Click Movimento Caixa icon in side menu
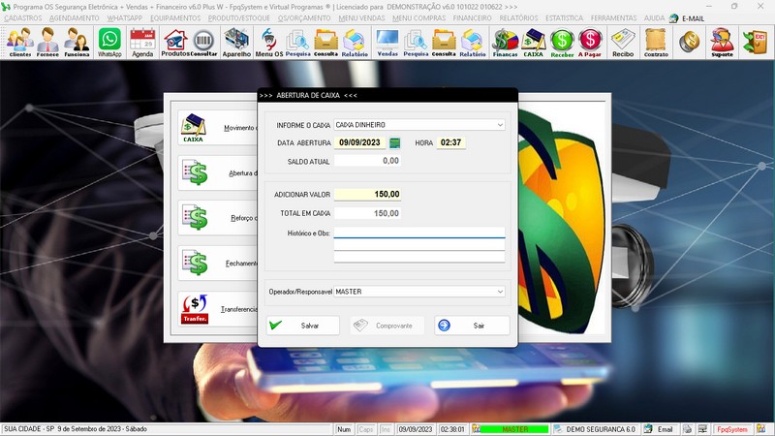Image resolution: width=775 pixels, height=436 pixels. click(x=193, y=128)
